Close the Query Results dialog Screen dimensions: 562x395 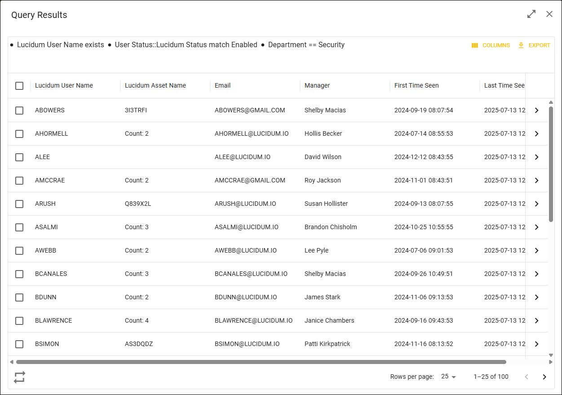(x=549, y=14)
